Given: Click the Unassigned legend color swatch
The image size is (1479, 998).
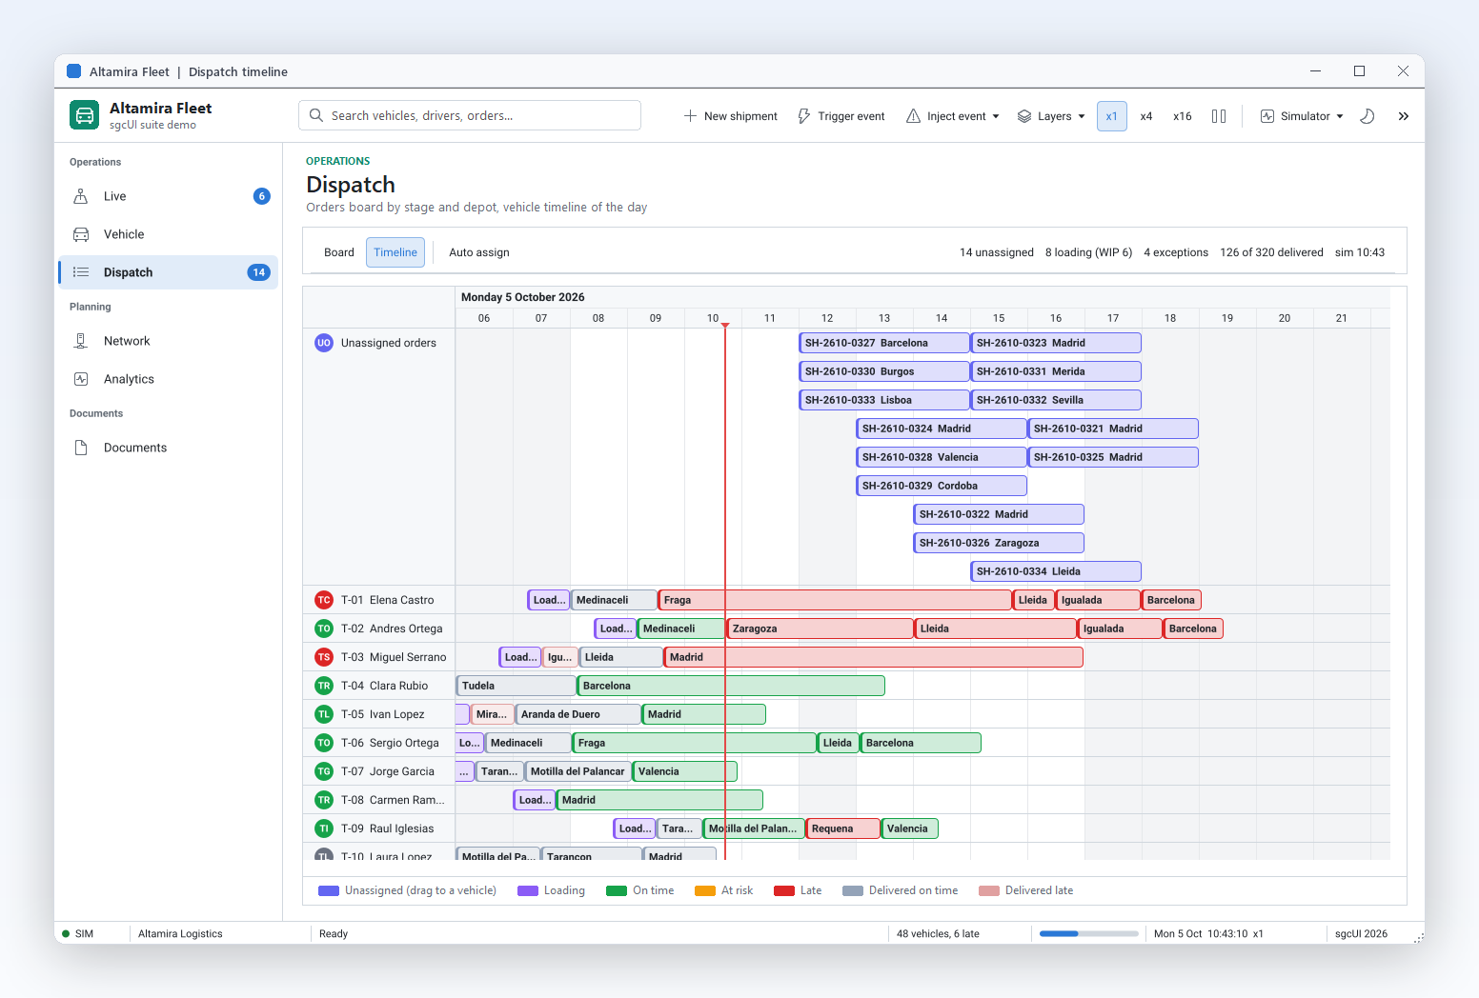Looking at the screenshot, I should click(x=329, y=890).
